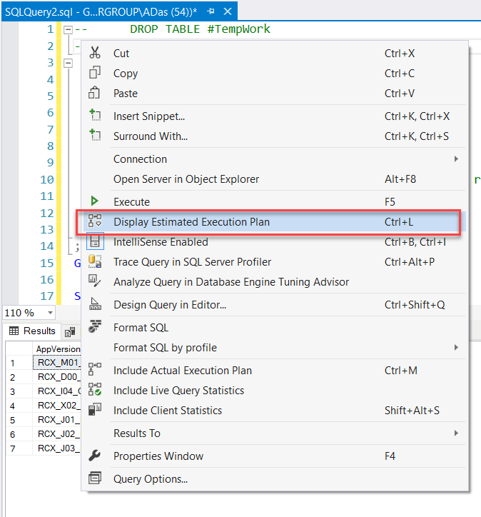The width and height of the screenshot is (481, 517).
Task: Select Copy from the context menu
Action: [274, 74]
